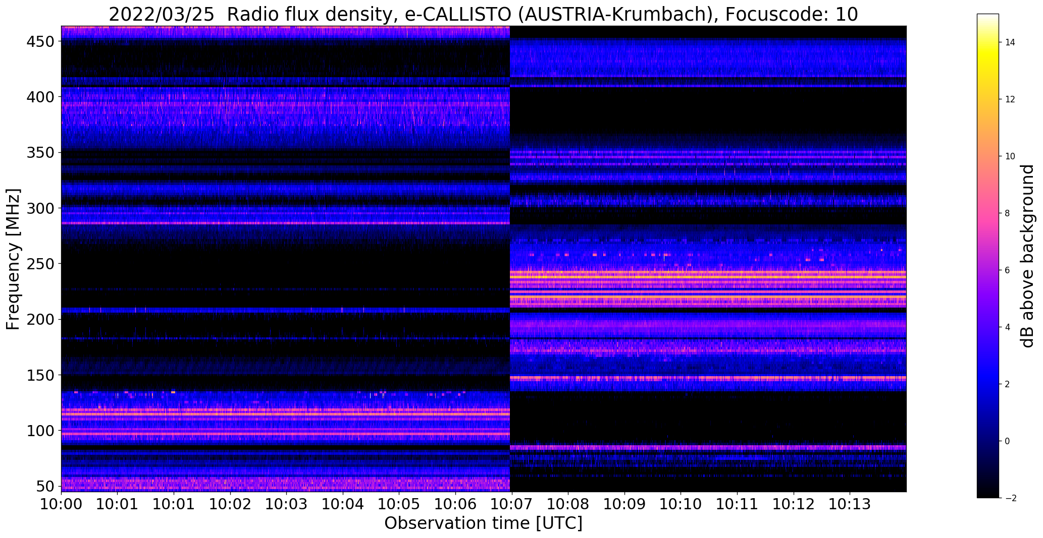Click the colorbar tick value 12

(x=1010, y=99)
